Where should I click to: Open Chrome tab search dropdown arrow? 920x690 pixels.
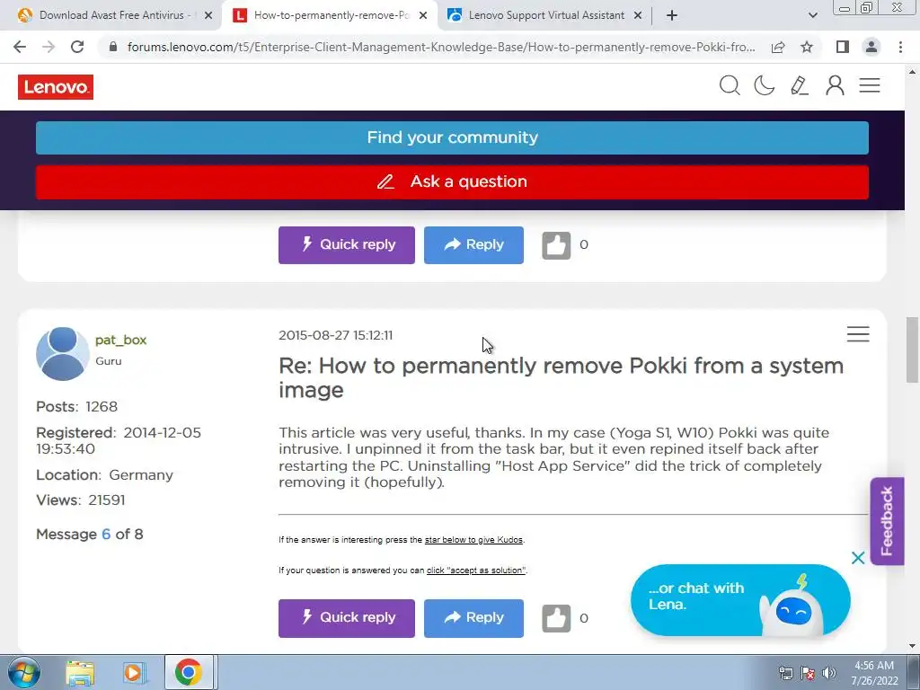[x=812, y=15]
